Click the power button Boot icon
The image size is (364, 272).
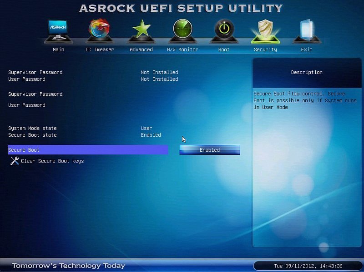tap(224, 31)
